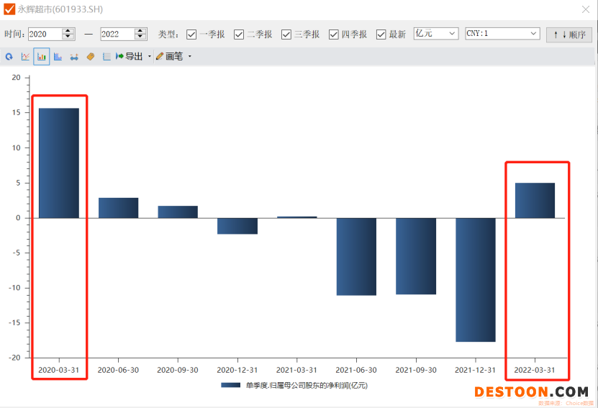Click the 顺序 sort order button
The image size is (598, 408).
coord(568,35)
